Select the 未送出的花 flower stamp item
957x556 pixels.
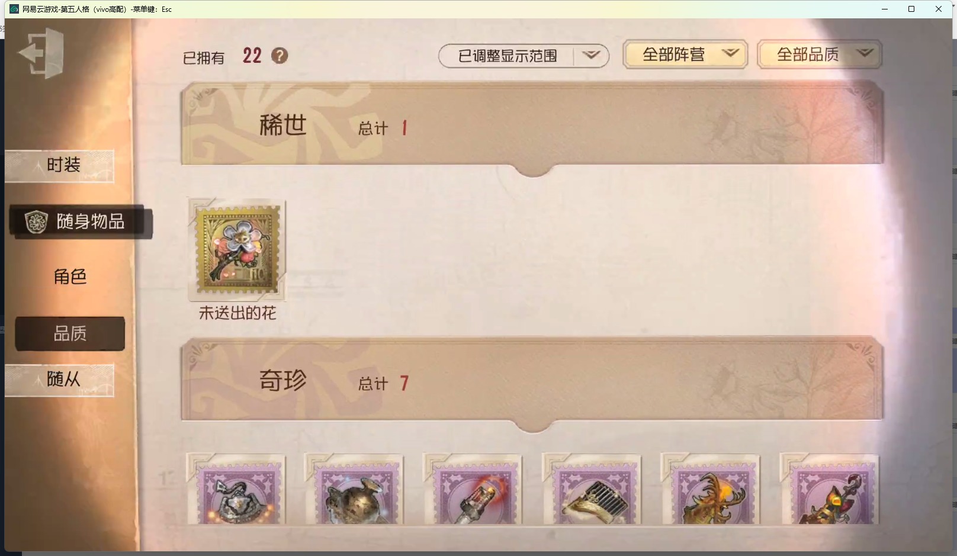237,250
